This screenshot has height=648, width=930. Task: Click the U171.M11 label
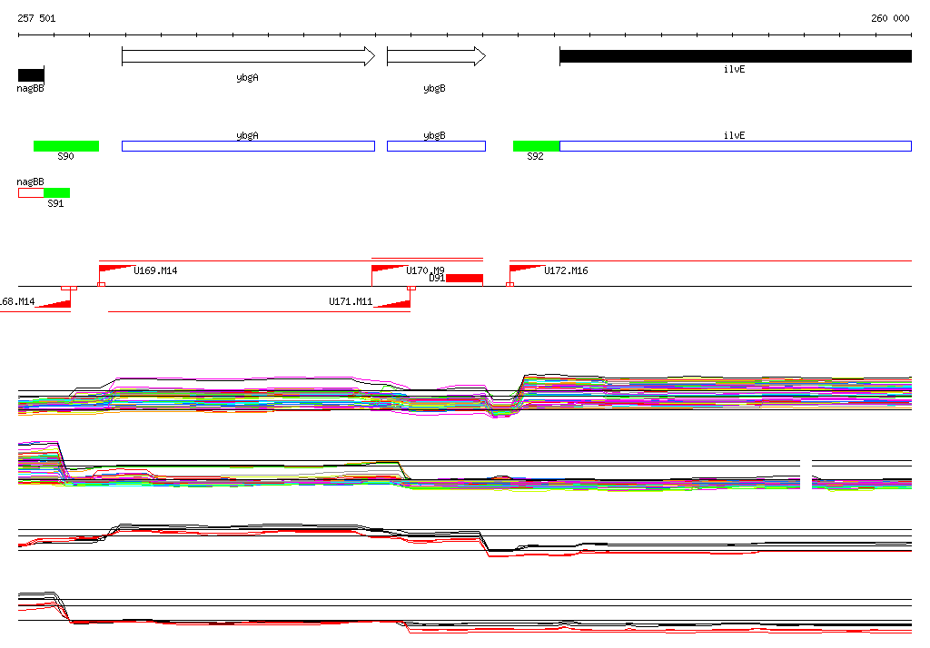[351, 302]
